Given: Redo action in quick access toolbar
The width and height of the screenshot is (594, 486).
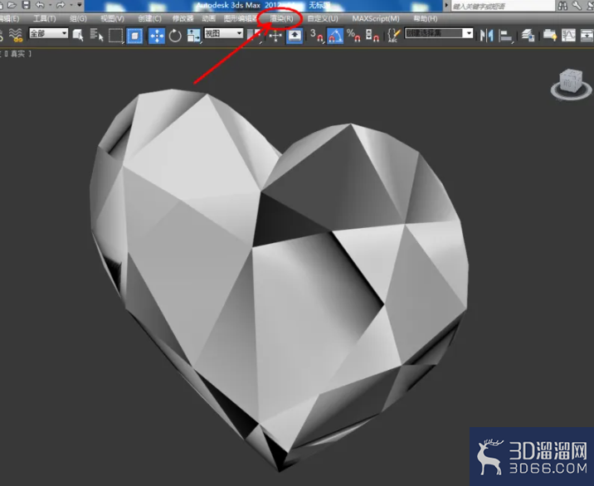Looking at the screenshot, I should point(61,5).
